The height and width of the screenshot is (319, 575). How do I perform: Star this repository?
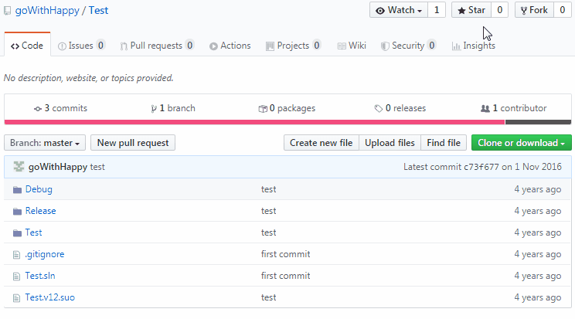[471, 10]
